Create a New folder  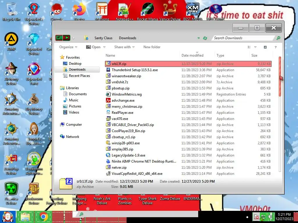152,47
